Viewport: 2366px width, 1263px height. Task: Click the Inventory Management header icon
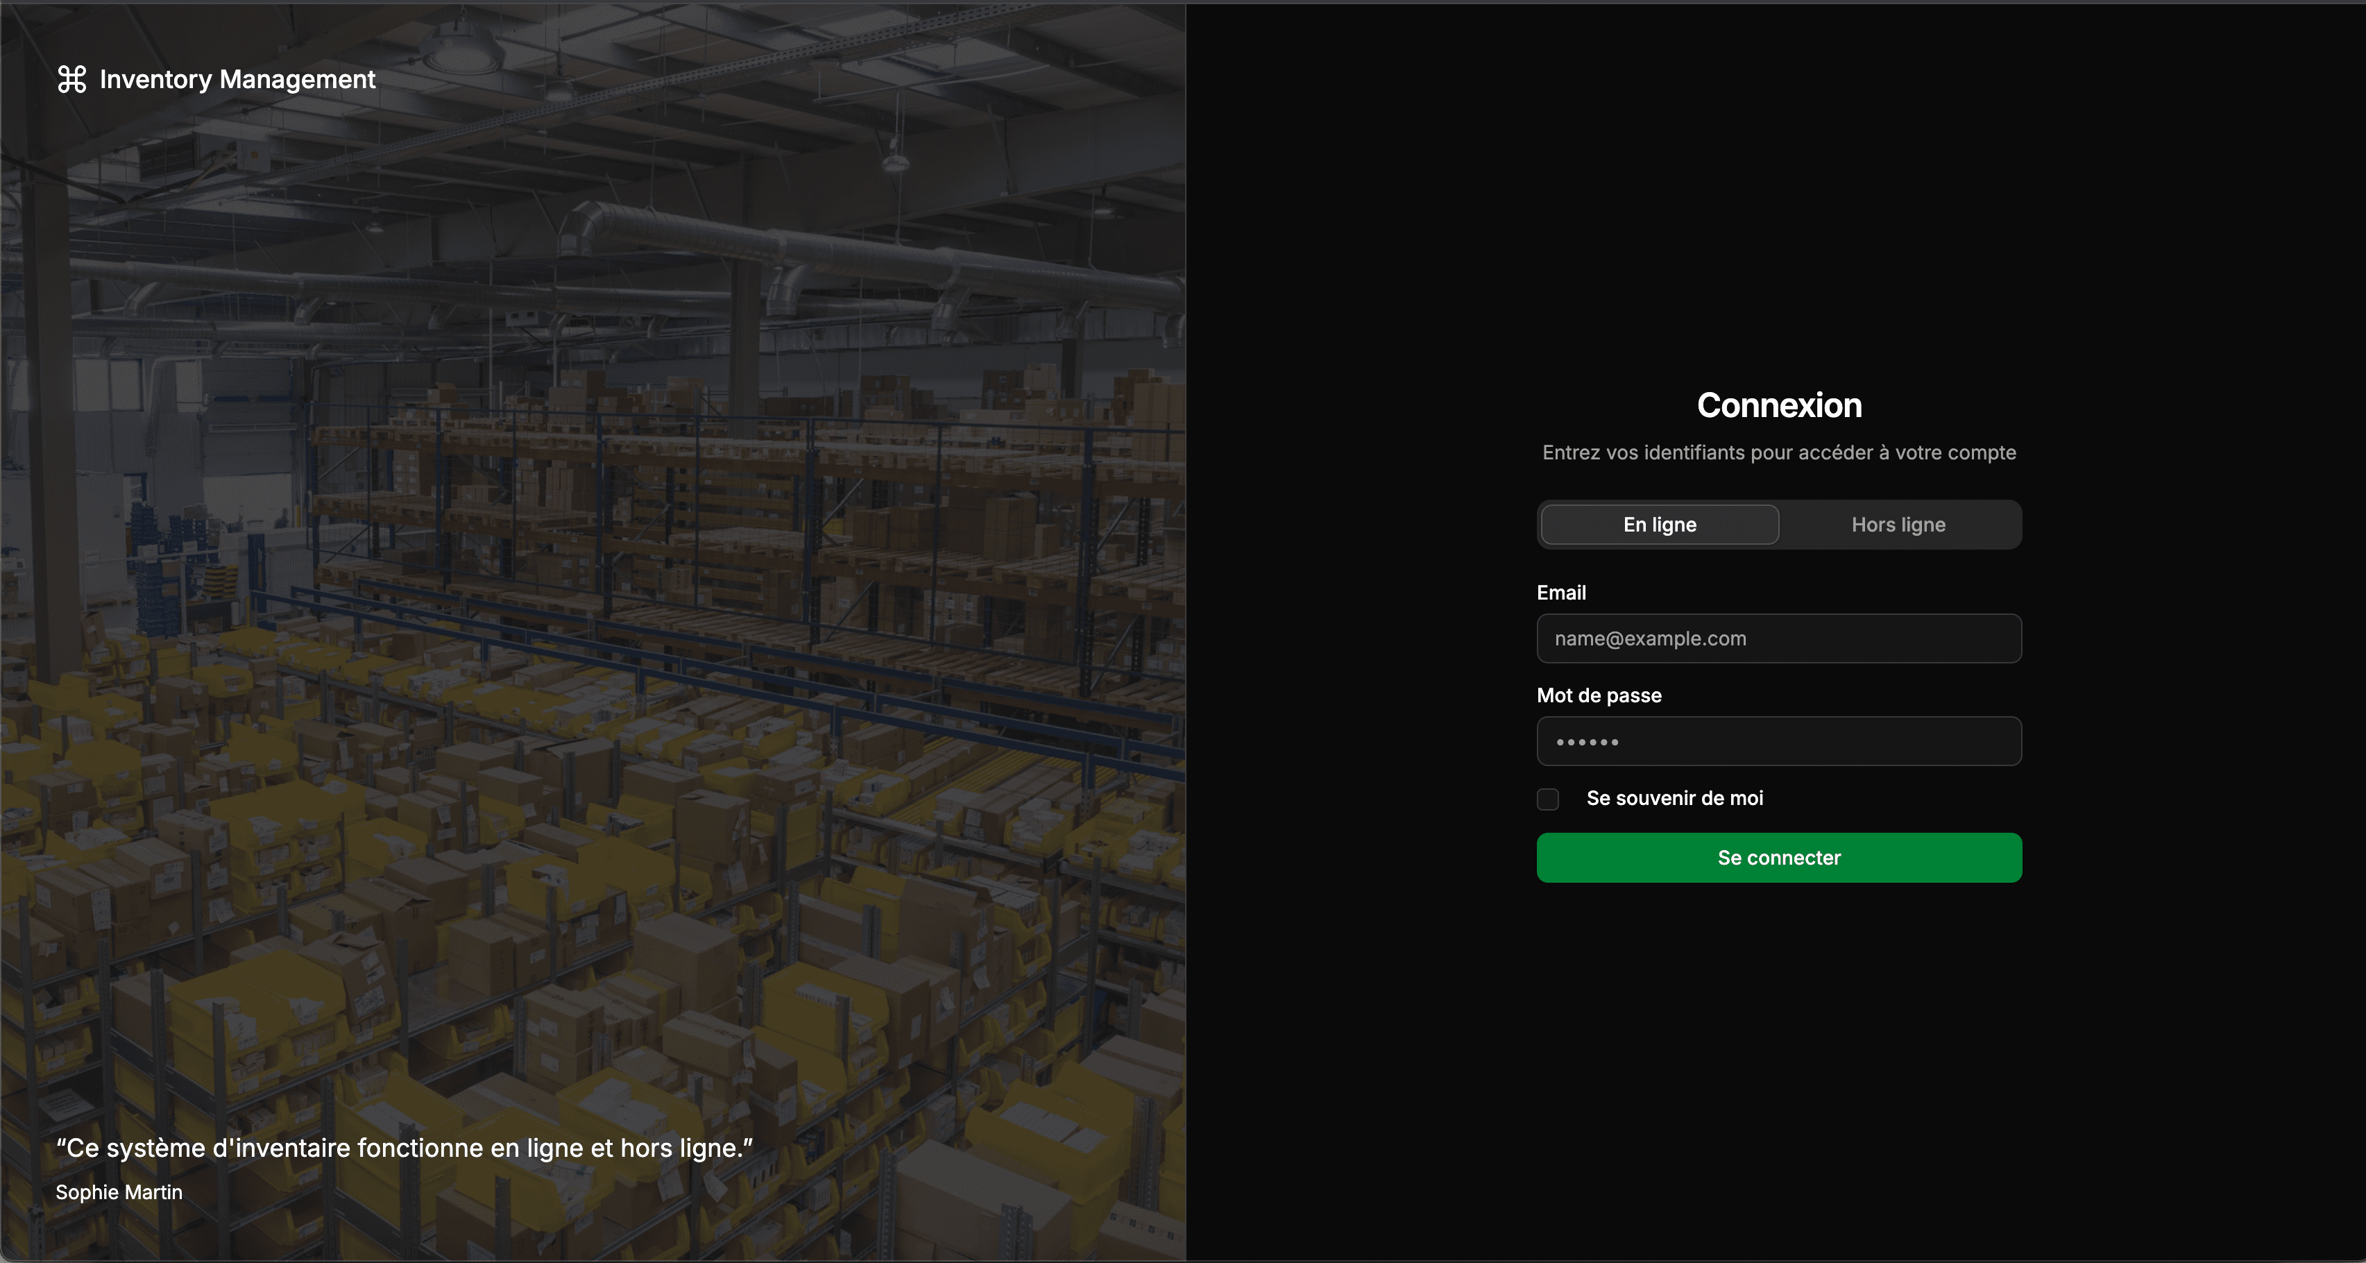coord(71,80)
